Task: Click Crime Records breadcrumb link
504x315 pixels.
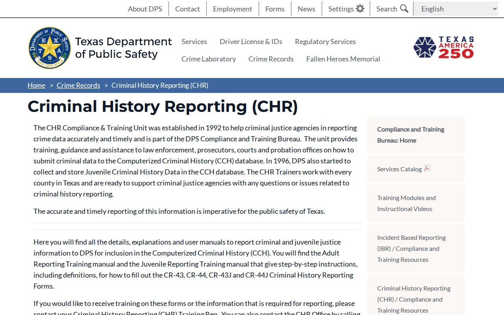Action: pyautogui.click(x=78, y=85)
